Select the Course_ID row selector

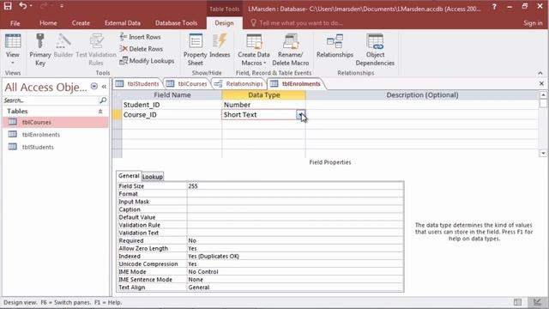point(118,114)
